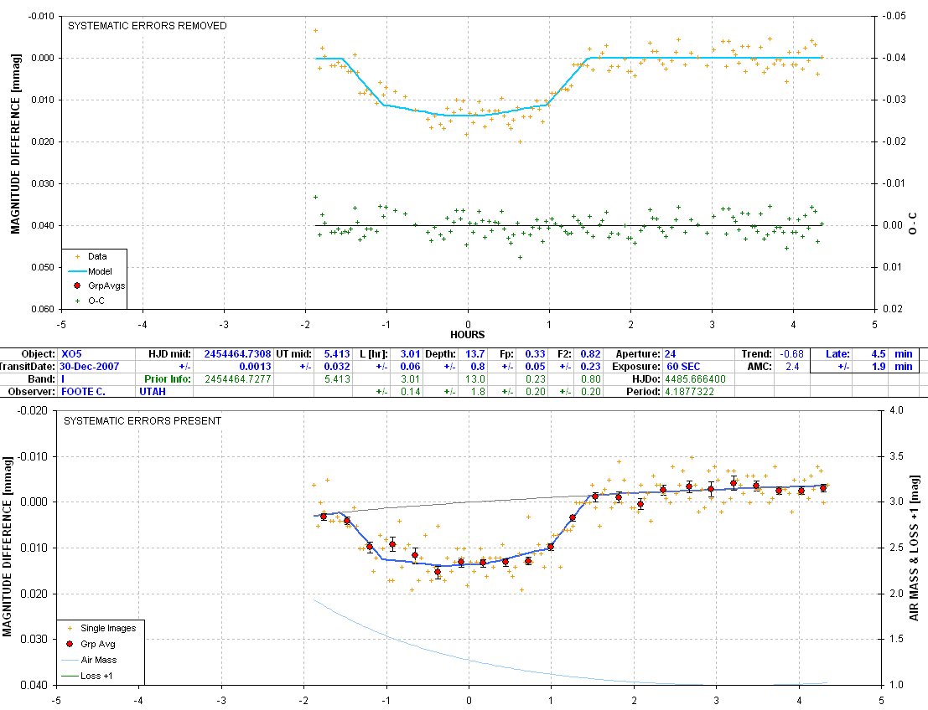The width and height of the screenshot is (928, 710).
Task: Click the UTAH location cell
Action: pyautogui.click(x=153, y=391)
